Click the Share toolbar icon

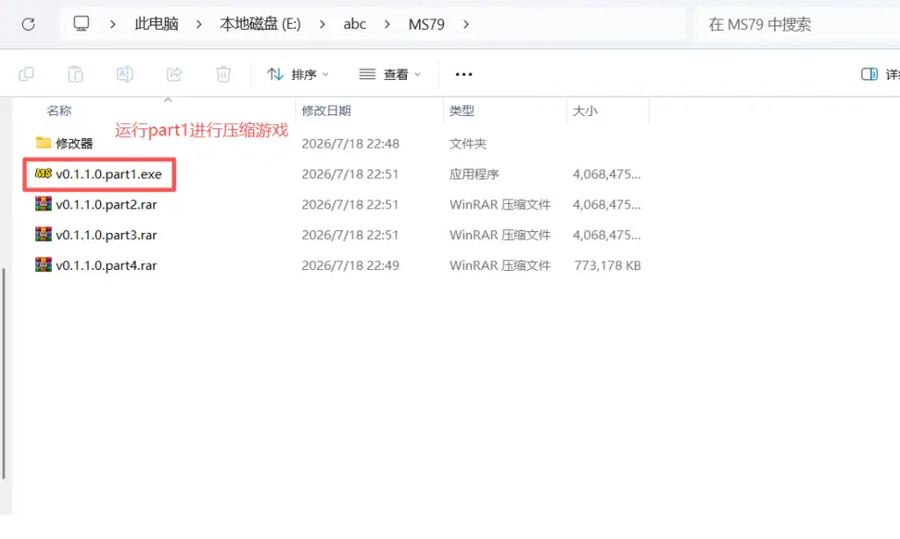[174, 74]
